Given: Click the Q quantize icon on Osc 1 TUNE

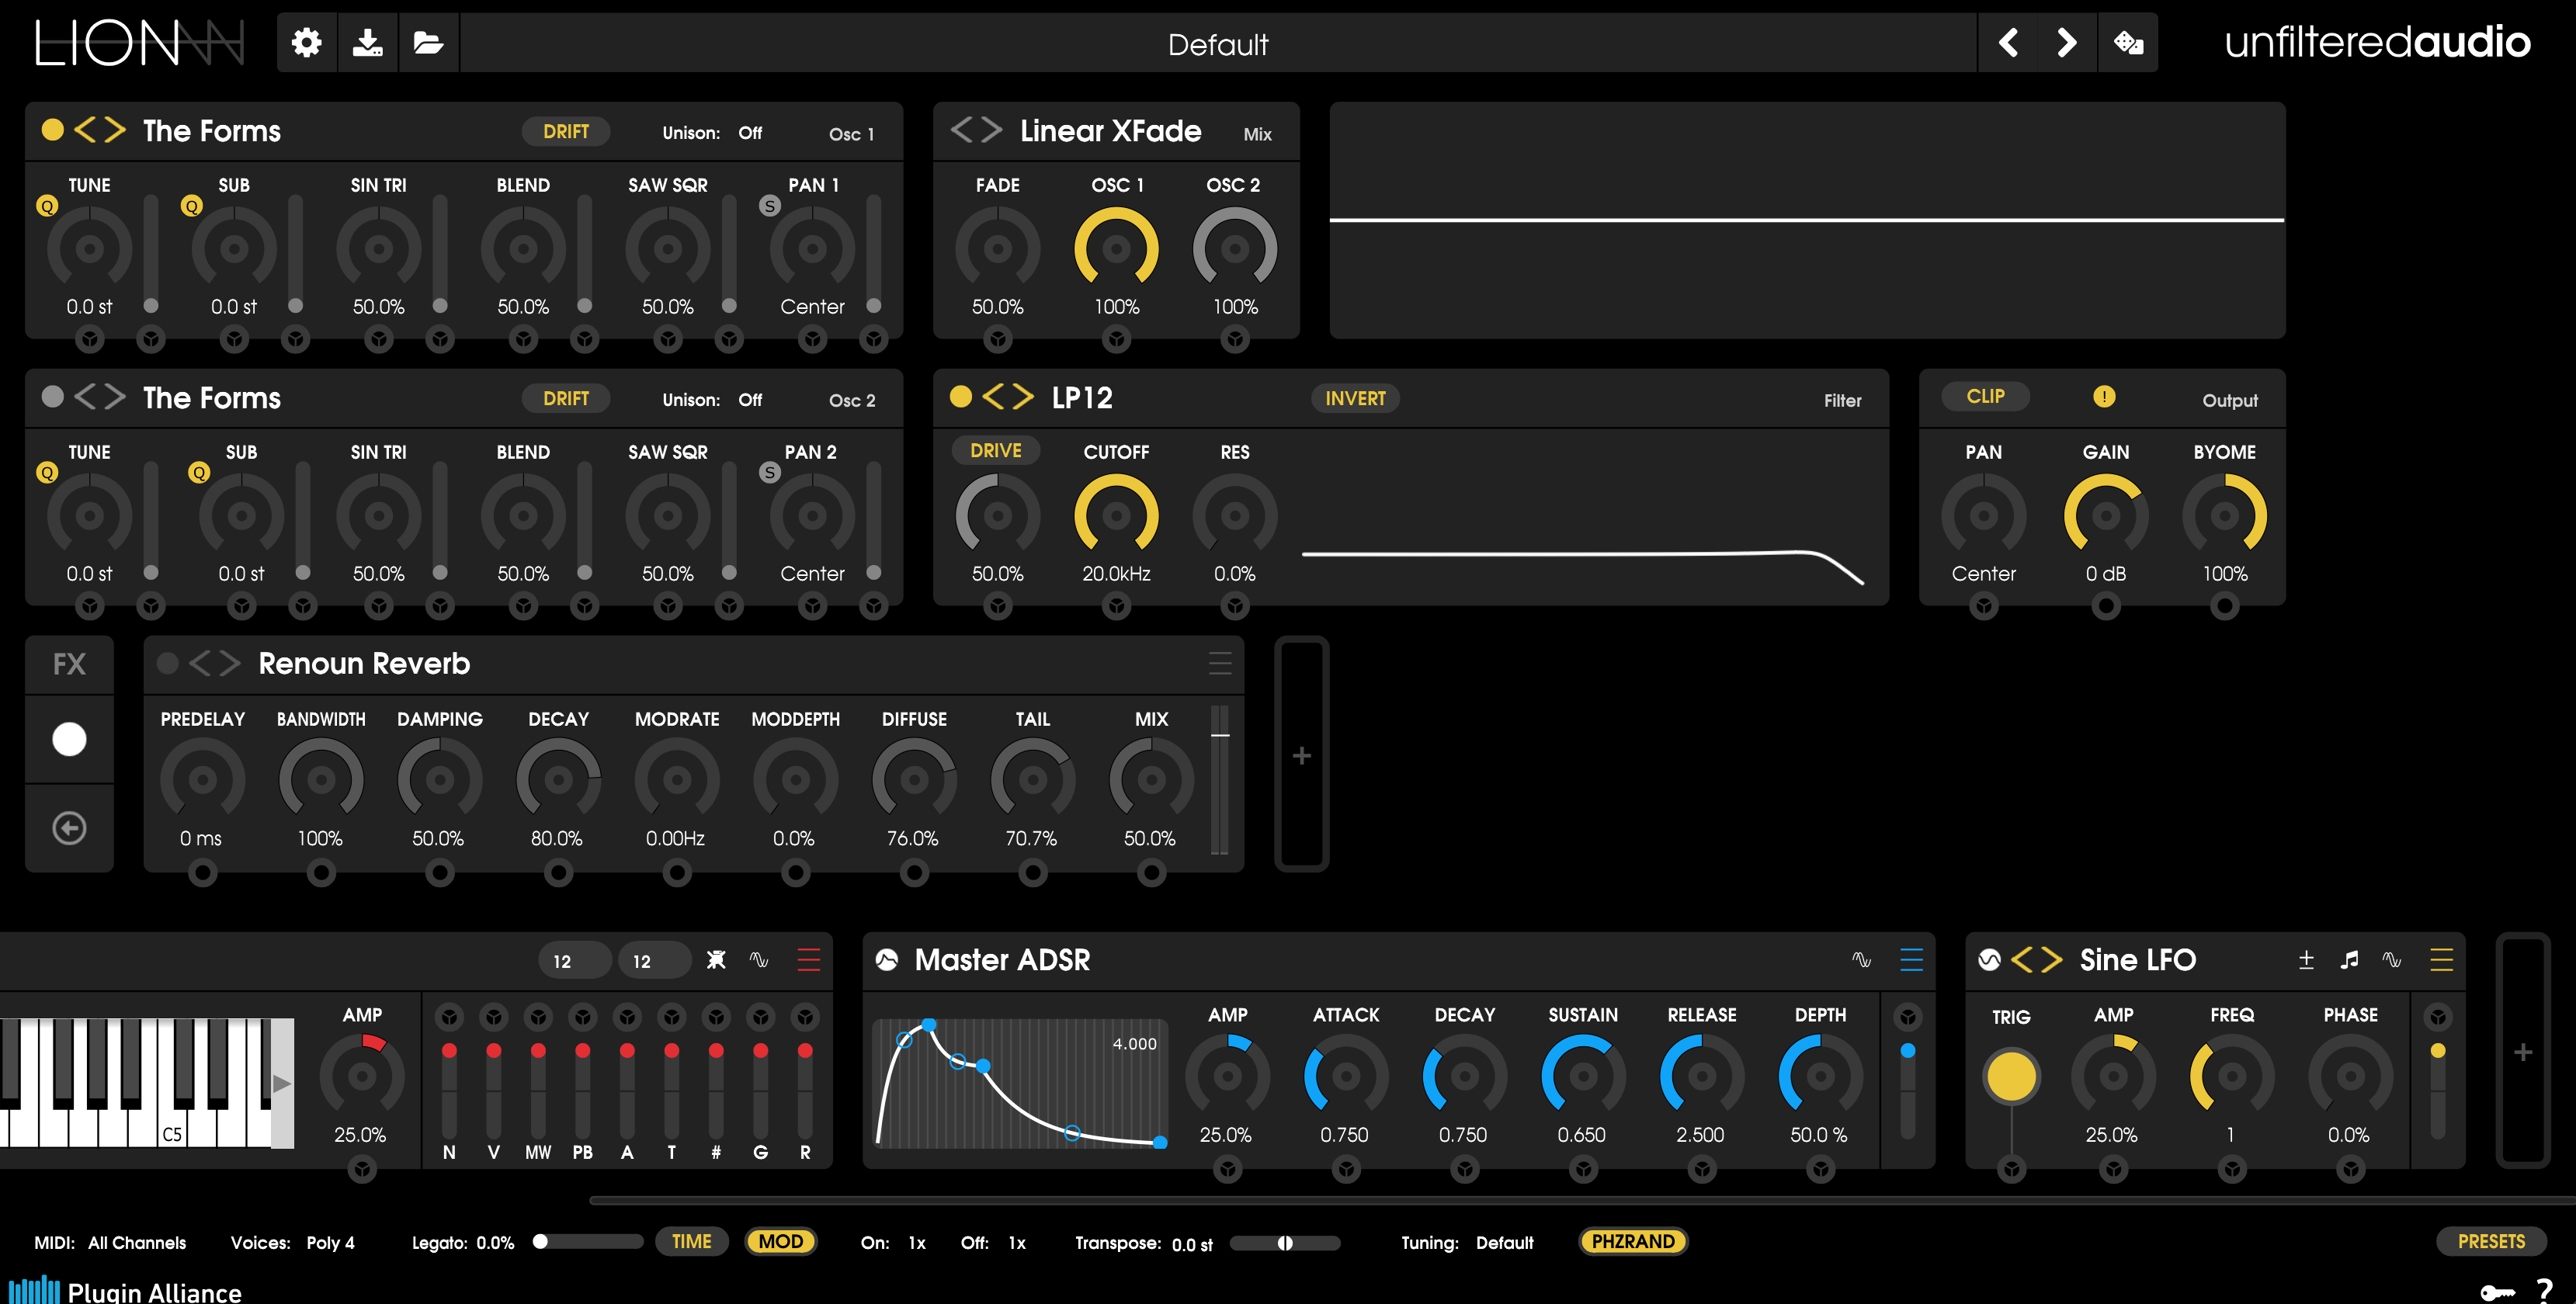Looking at the screenshot, I should (x=47, y=206).
